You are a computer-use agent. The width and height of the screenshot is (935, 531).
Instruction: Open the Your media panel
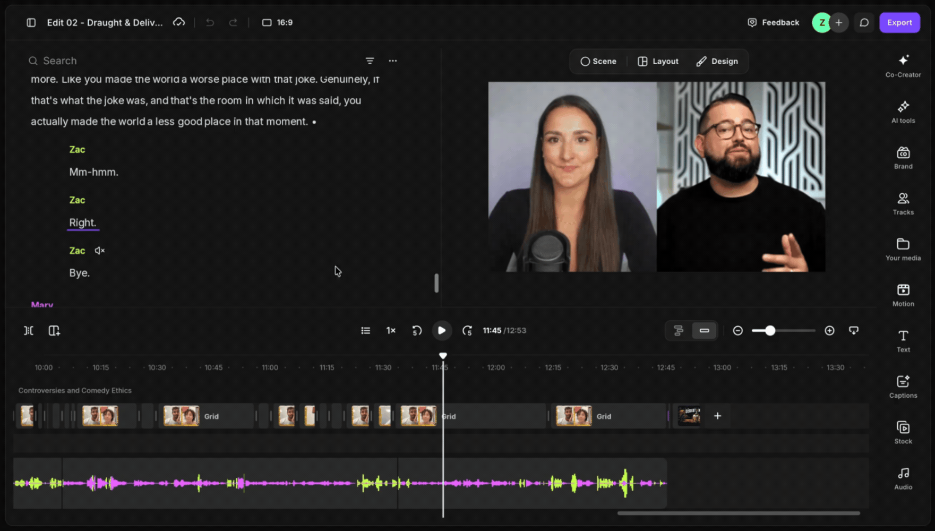pos(903,249)
